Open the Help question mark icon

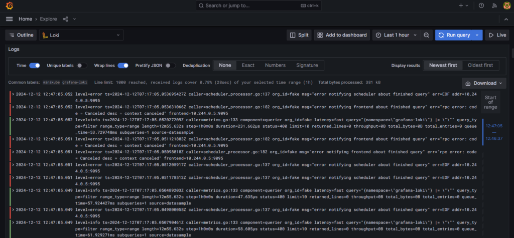[481, 6]
